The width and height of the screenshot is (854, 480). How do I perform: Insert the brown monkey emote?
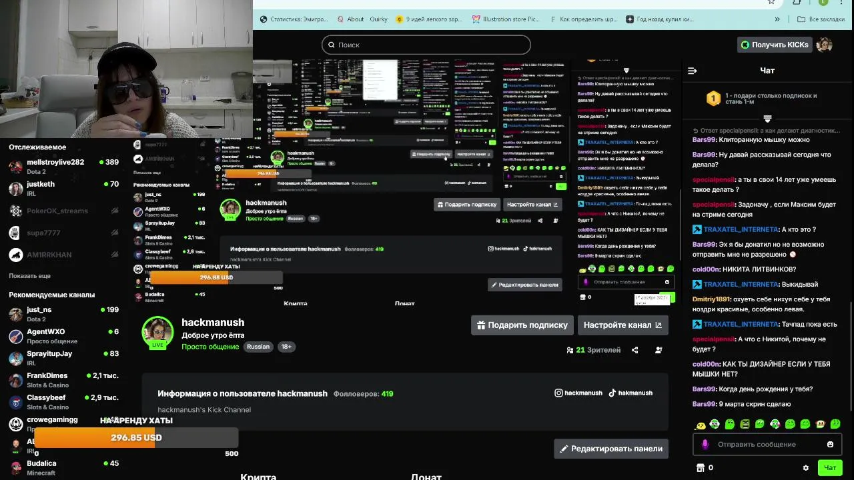820,424
